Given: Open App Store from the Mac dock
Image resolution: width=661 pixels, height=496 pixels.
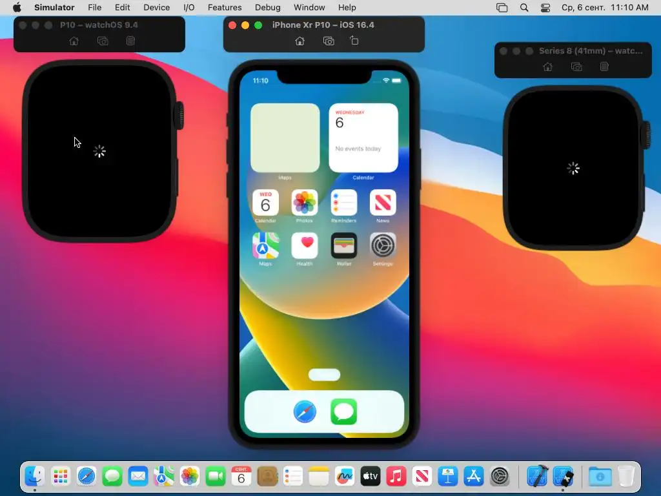Looking at the screenshot, I should point(473,476).
